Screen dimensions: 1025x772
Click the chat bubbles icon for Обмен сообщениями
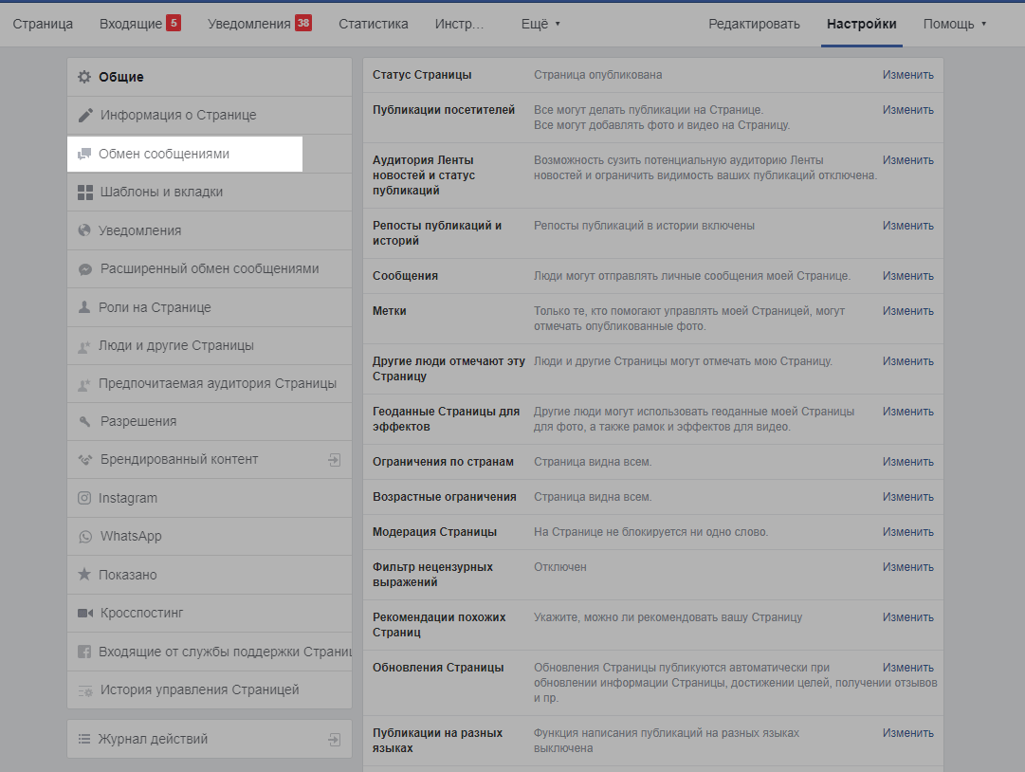84,154
